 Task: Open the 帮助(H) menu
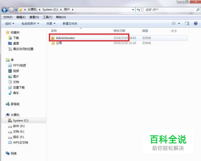coord(61,17)
